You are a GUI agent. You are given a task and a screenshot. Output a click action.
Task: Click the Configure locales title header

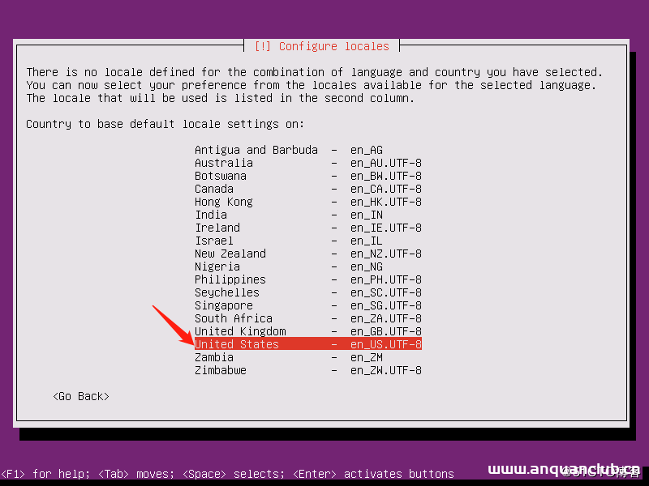[x=321, y=46]
